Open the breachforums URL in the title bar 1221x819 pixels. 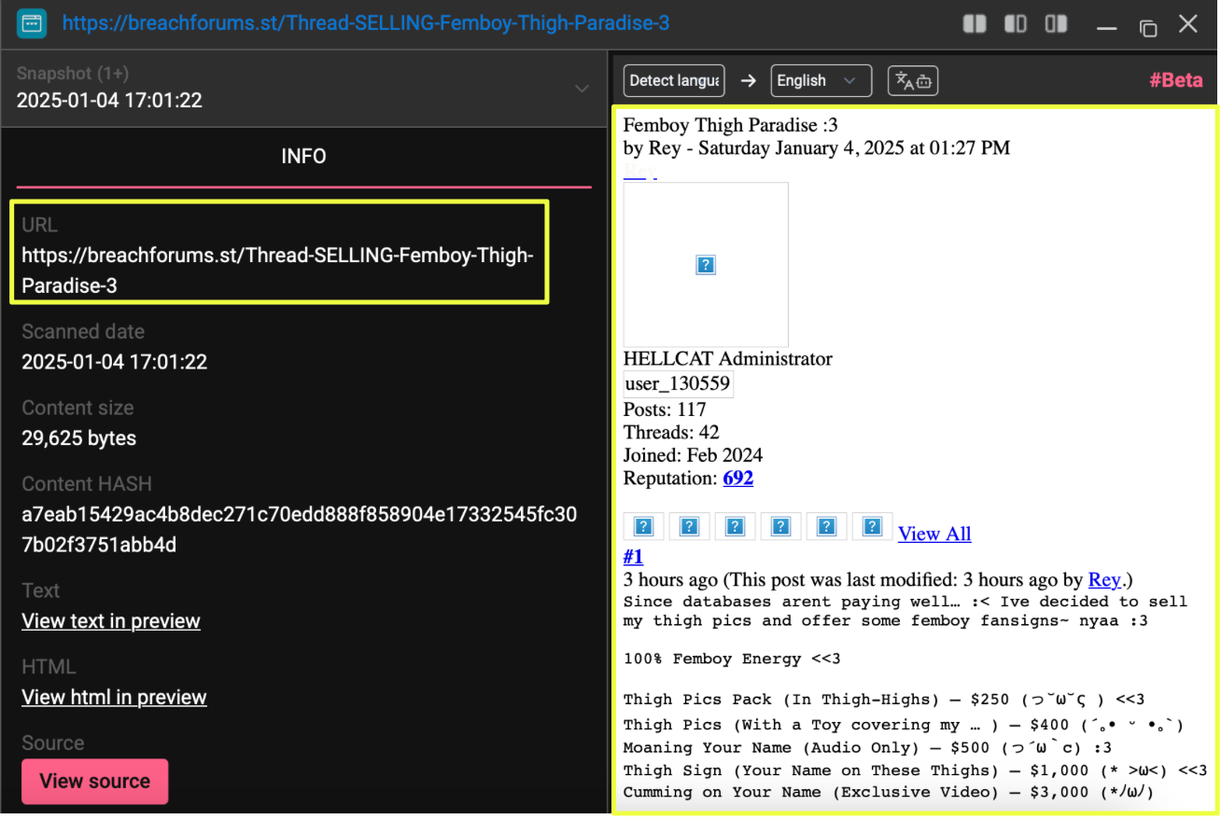(365, 23)
